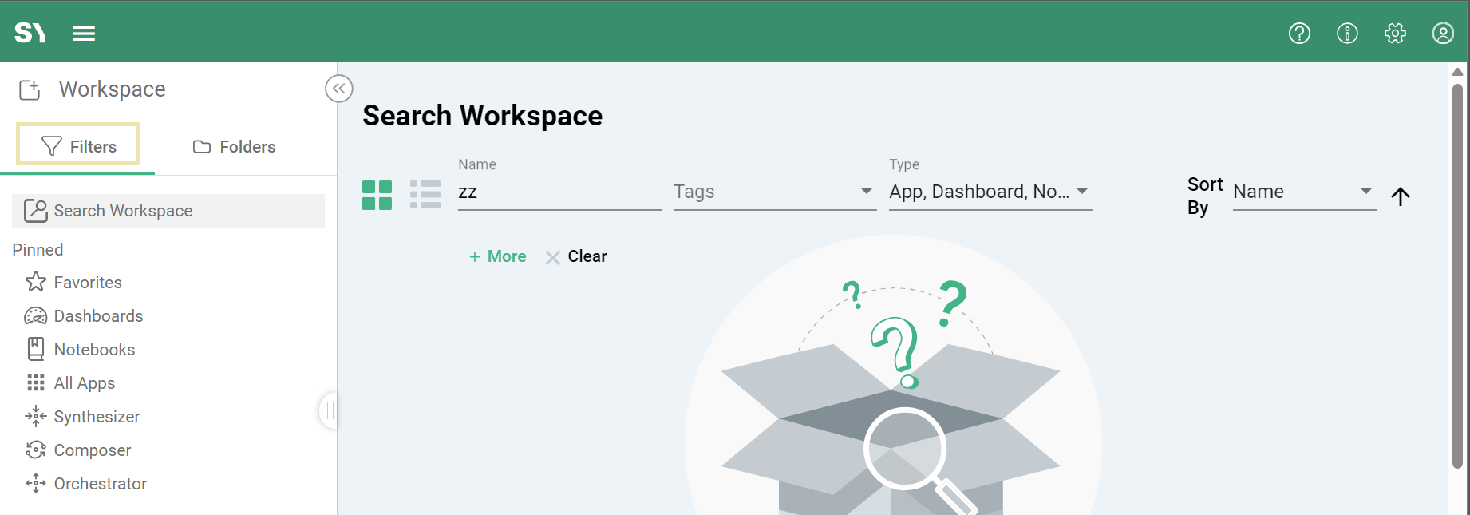Clear the search filters
The image size is (1470, 515).
[576, 256]
